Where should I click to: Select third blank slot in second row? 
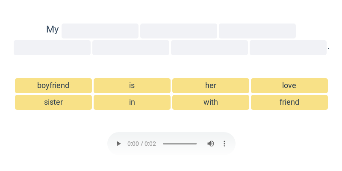coord(209,47)
